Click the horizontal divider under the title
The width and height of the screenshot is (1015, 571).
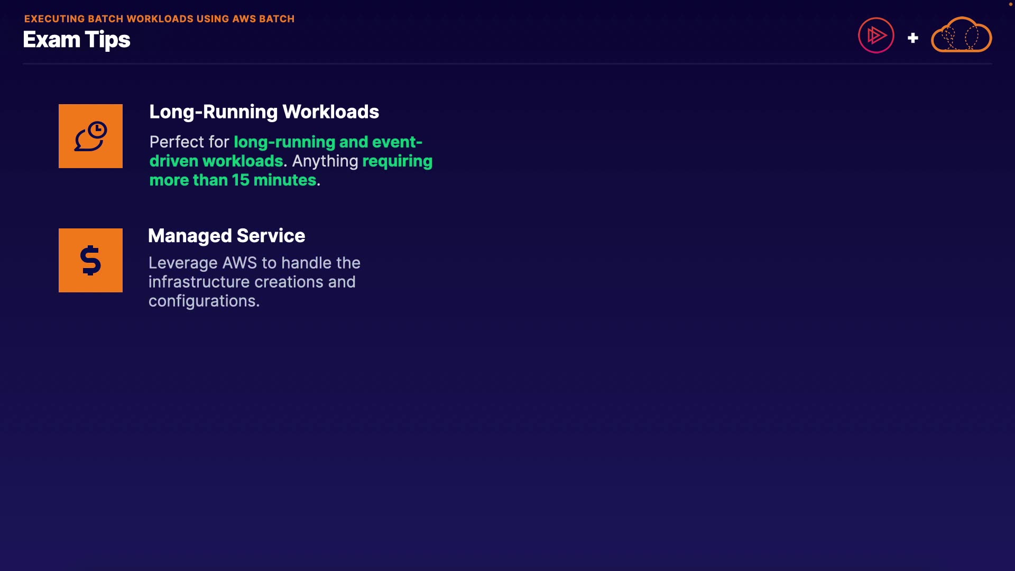(x=508, y=64)
